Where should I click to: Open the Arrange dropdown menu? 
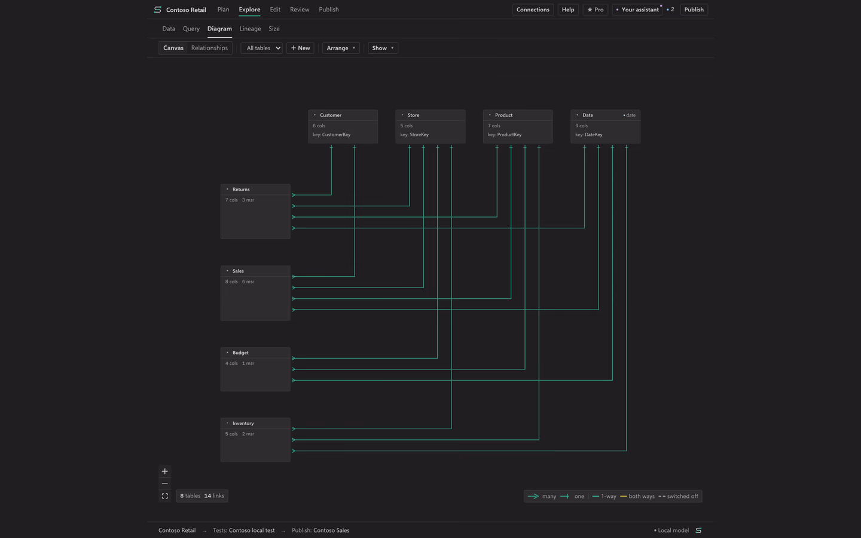[x=341, y=48]
